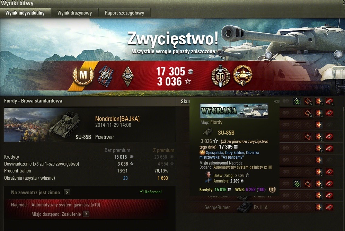Image resolution: width=345 pixels, height=231 pixels.
Task: Expand the "Na zewnątrz jest zimno" mission arrow
Action: (67, 193)
